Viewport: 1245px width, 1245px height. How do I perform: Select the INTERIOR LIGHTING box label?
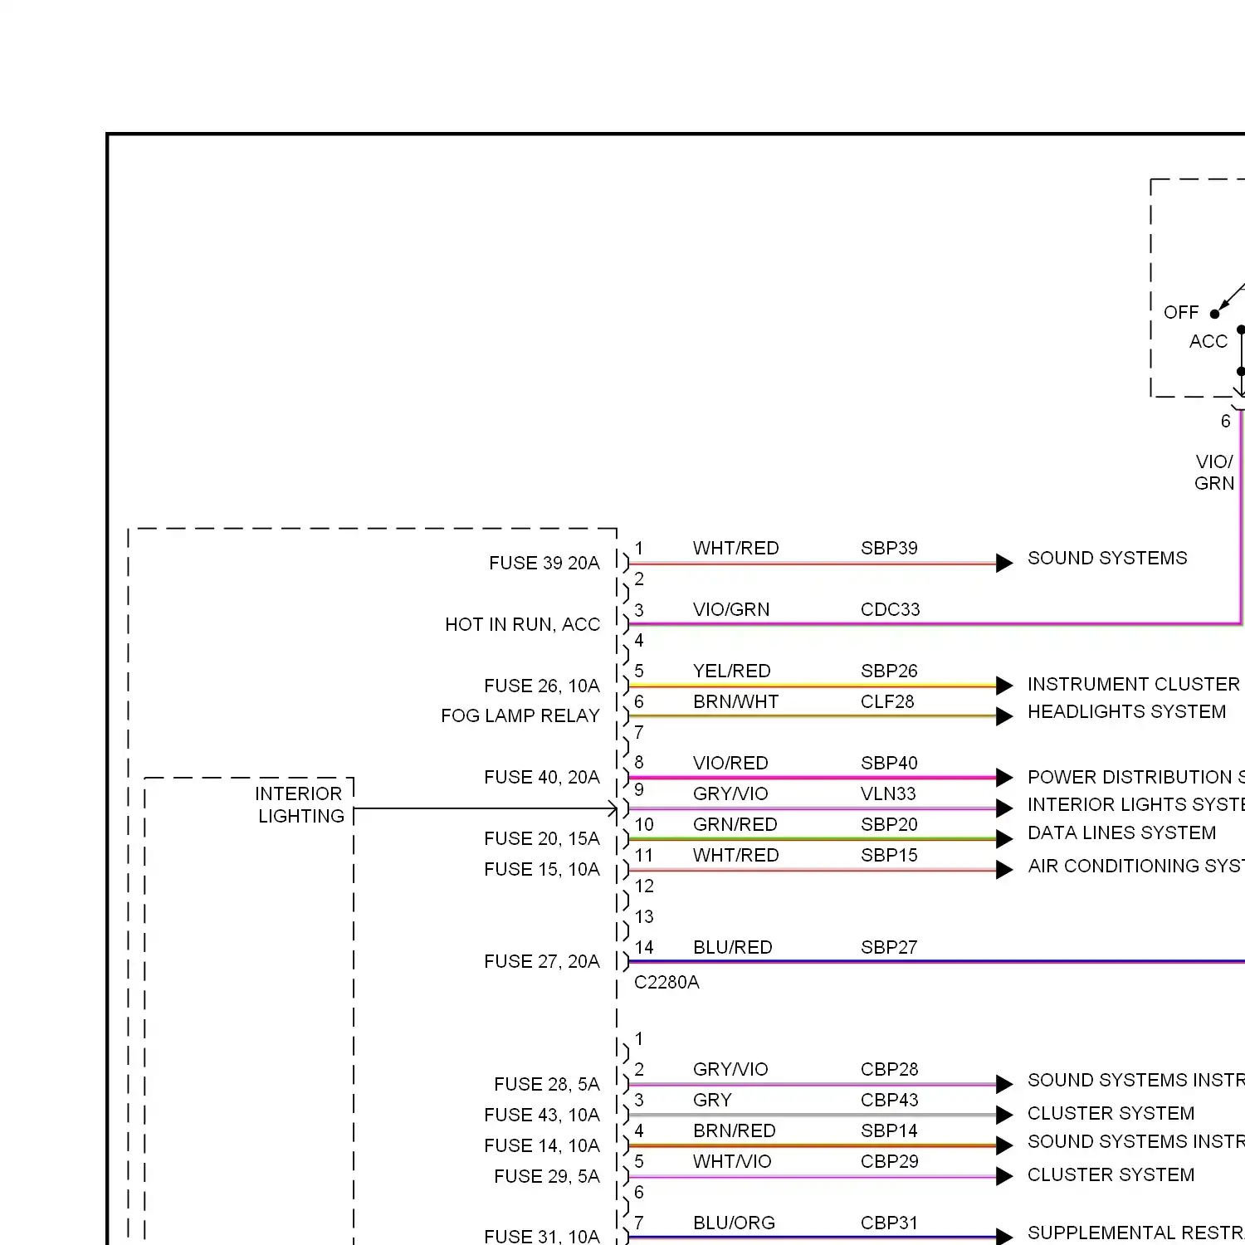click(300, 805)
